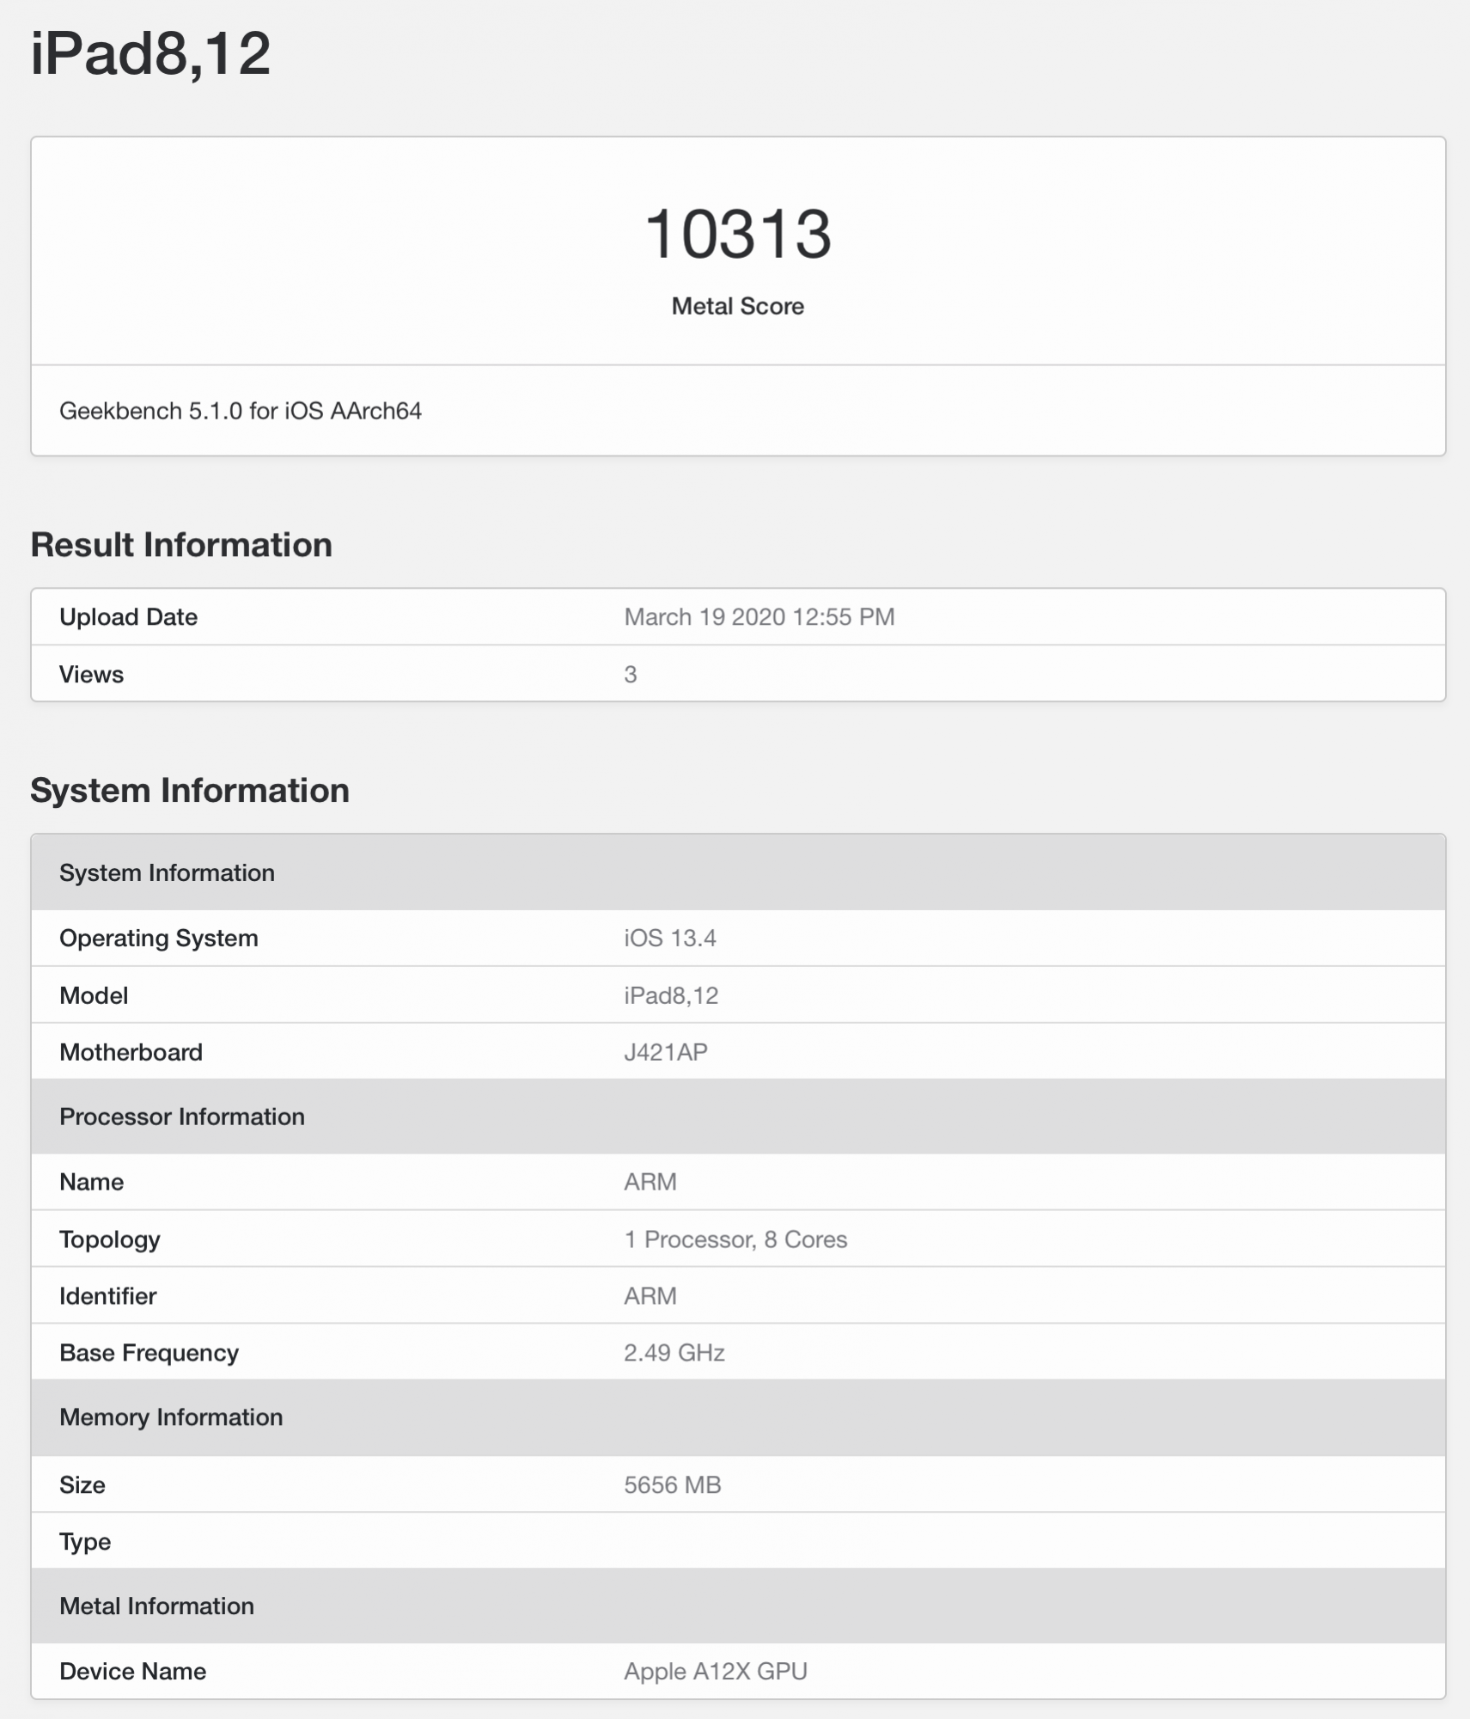Click the gray System Information table header
The width and height of the screenshot is (1470, 1719).
tap(738, 872)
